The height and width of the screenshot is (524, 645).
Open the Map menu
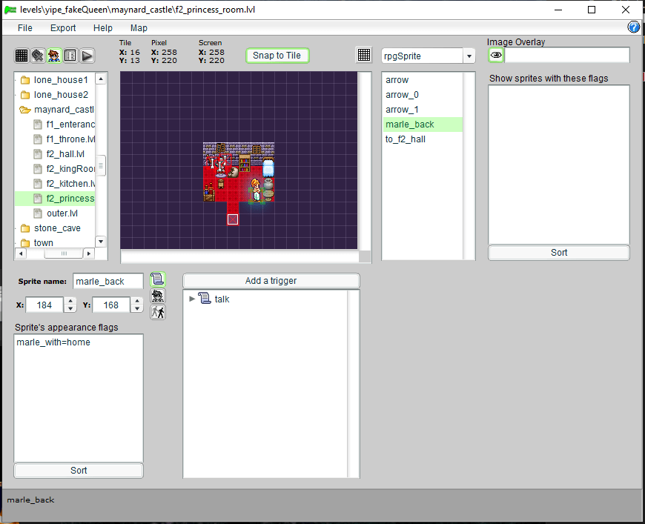(x=139, y=28)
